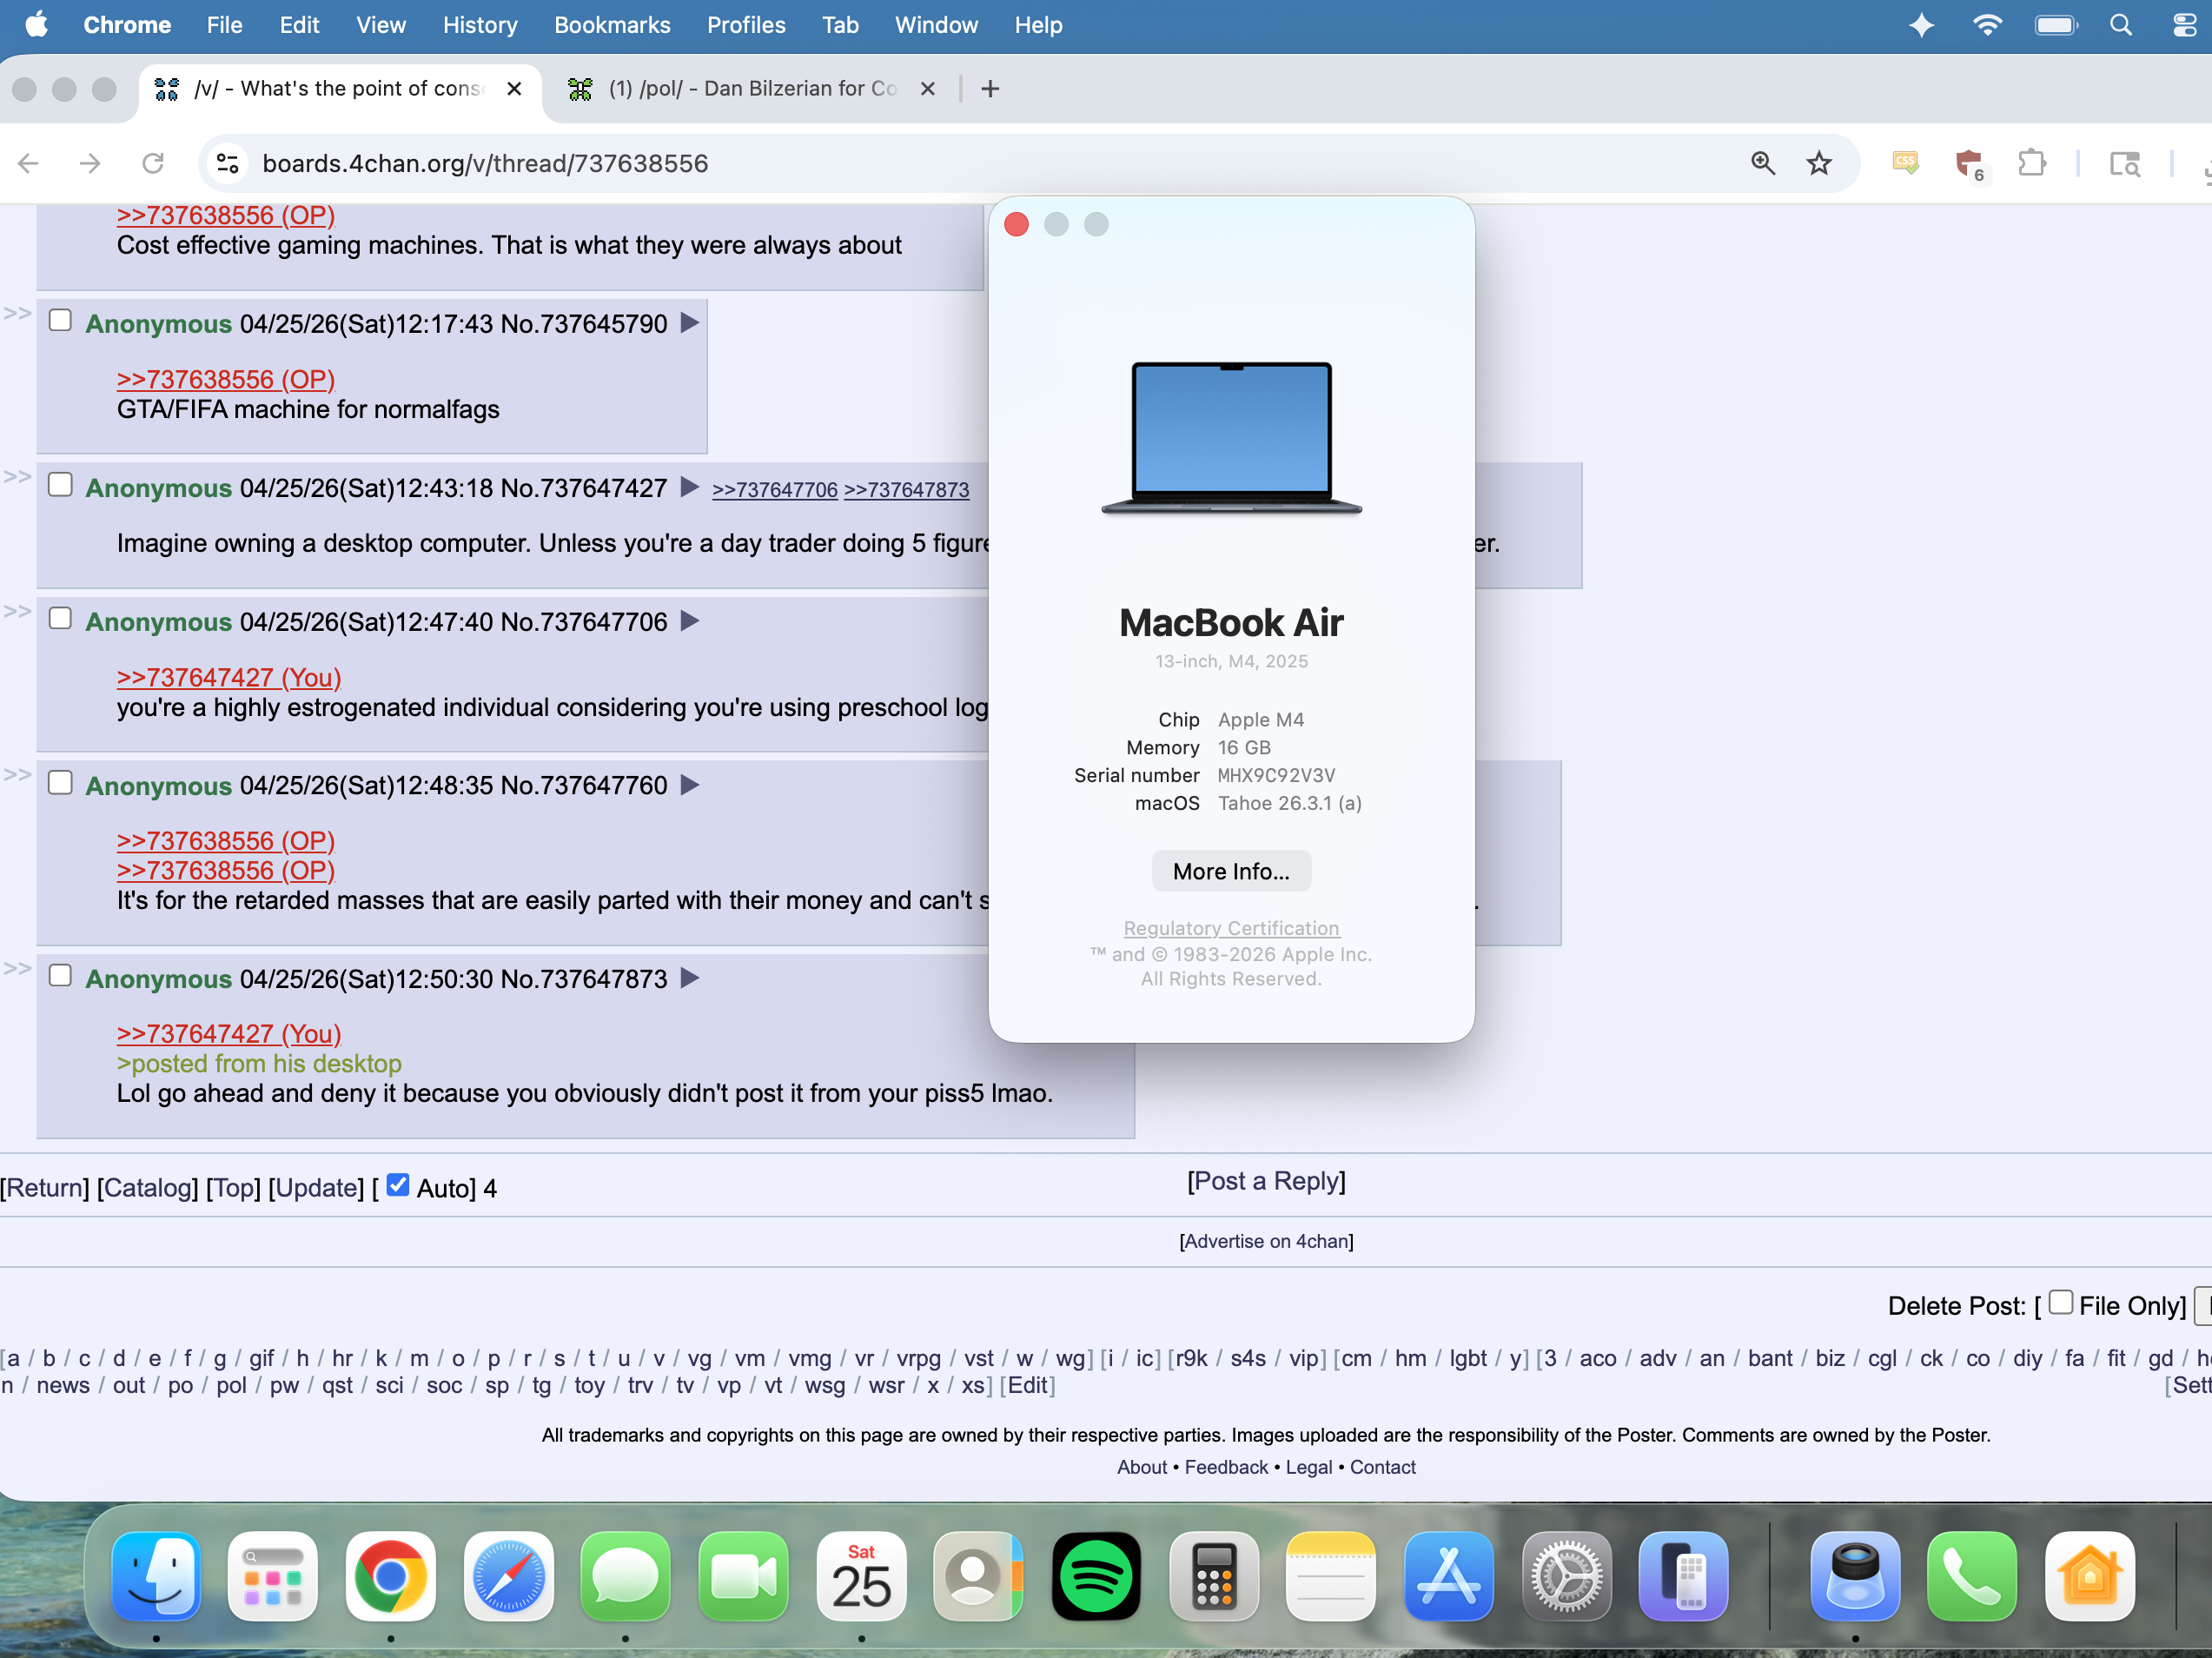
Task: Launch Calculator from the dock
Action: [x=1213, y=1576]
